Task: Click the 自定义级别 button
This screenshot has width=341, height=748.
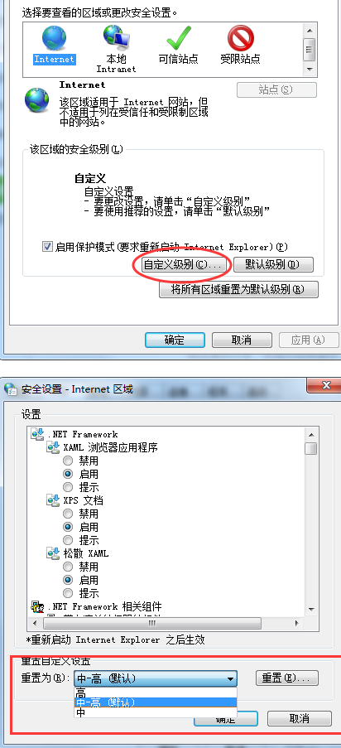Action: 183,265
